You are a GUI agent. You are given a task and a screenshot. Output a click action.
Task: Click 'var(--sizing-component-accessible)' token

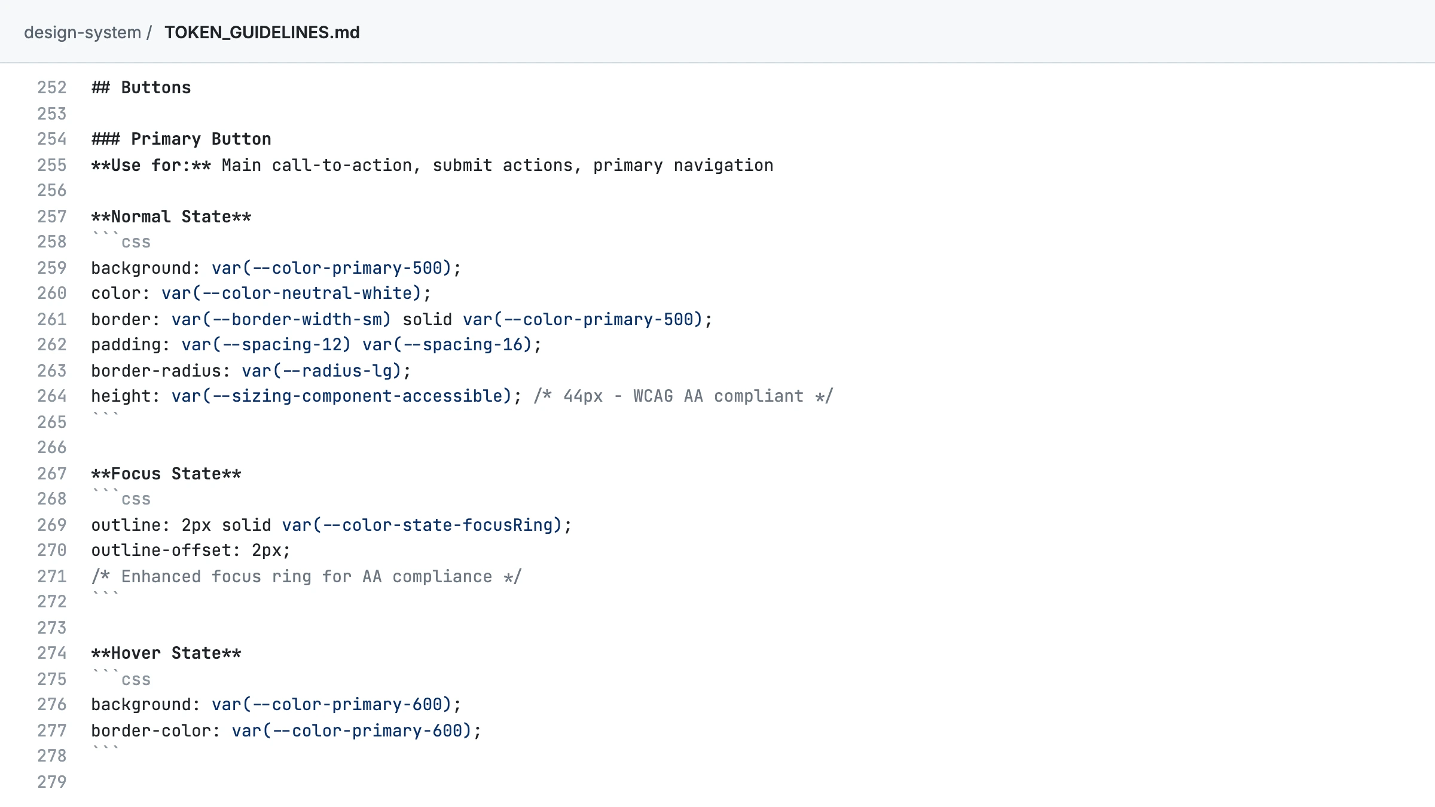tap(341, 396)
